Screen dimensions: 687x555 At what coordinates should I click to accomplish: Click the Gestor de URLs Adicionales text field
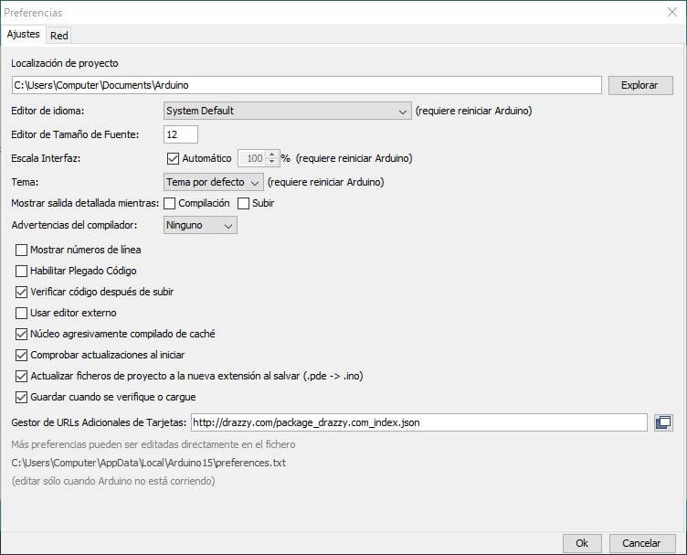coord(418,422)
